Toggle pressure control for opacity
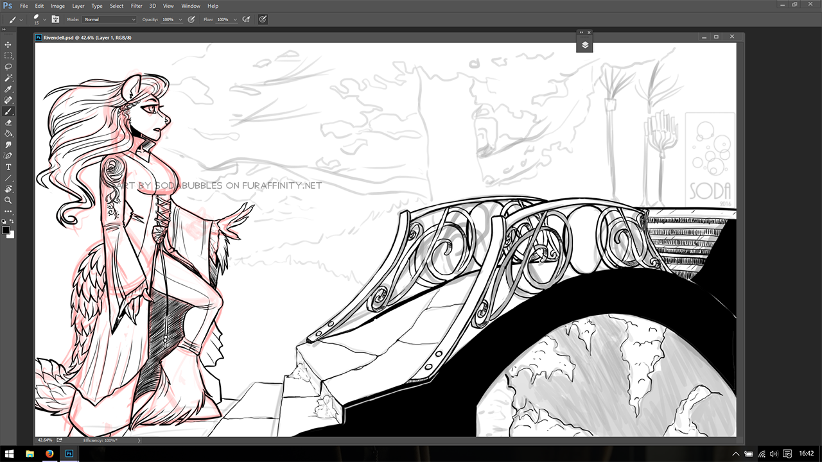822x462 pixels. tap(191, 19)
